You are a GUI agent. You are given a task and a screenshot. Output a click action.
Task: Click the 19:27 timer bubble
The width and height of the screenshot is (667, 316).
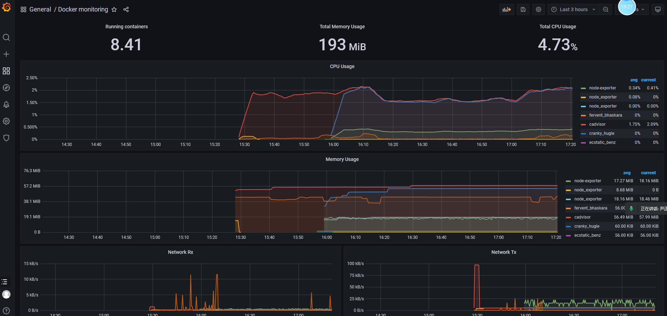click(627, 7)
